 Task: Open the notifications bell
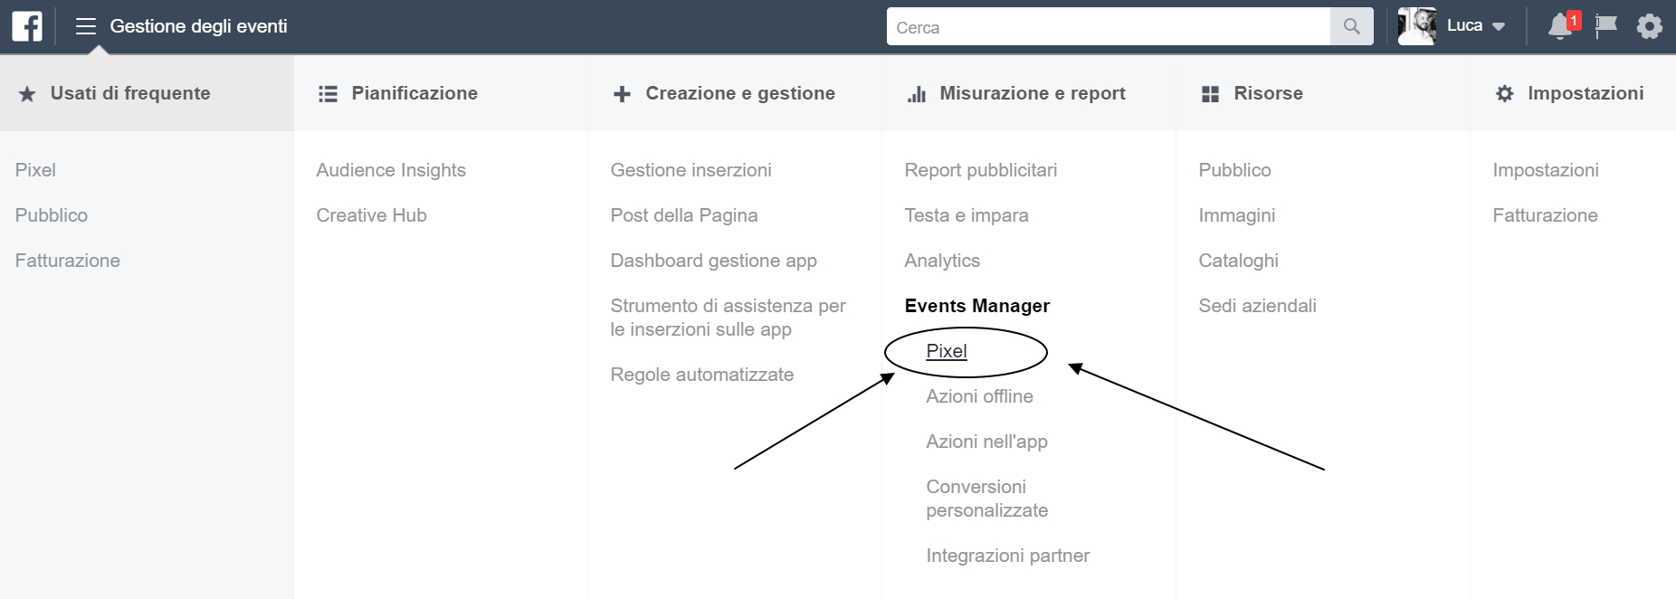tap(1560, 26)
